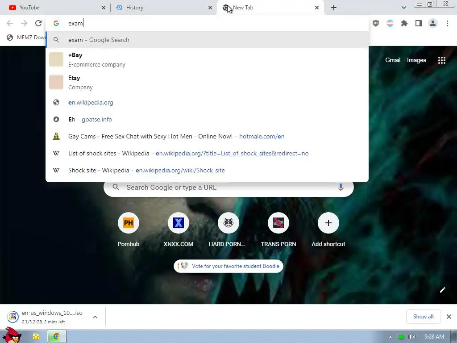Image resolution: width=457 pixels, height=343 pixels.
Task: Expand the tab search chevron
Action: click(x=403, y=8)
